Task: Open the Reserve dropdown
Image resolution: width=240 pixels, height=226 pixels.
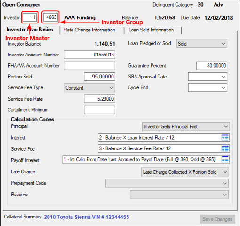Action: pyautogui.click(x=179, y=195)
